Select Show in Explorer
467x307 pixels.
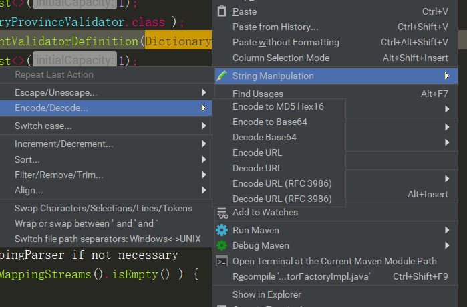(336, 294)
